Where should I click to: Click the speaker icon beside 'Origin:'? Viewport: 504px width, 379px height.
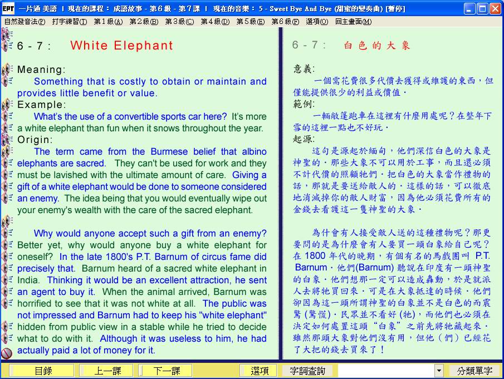[x=7, y=140]
